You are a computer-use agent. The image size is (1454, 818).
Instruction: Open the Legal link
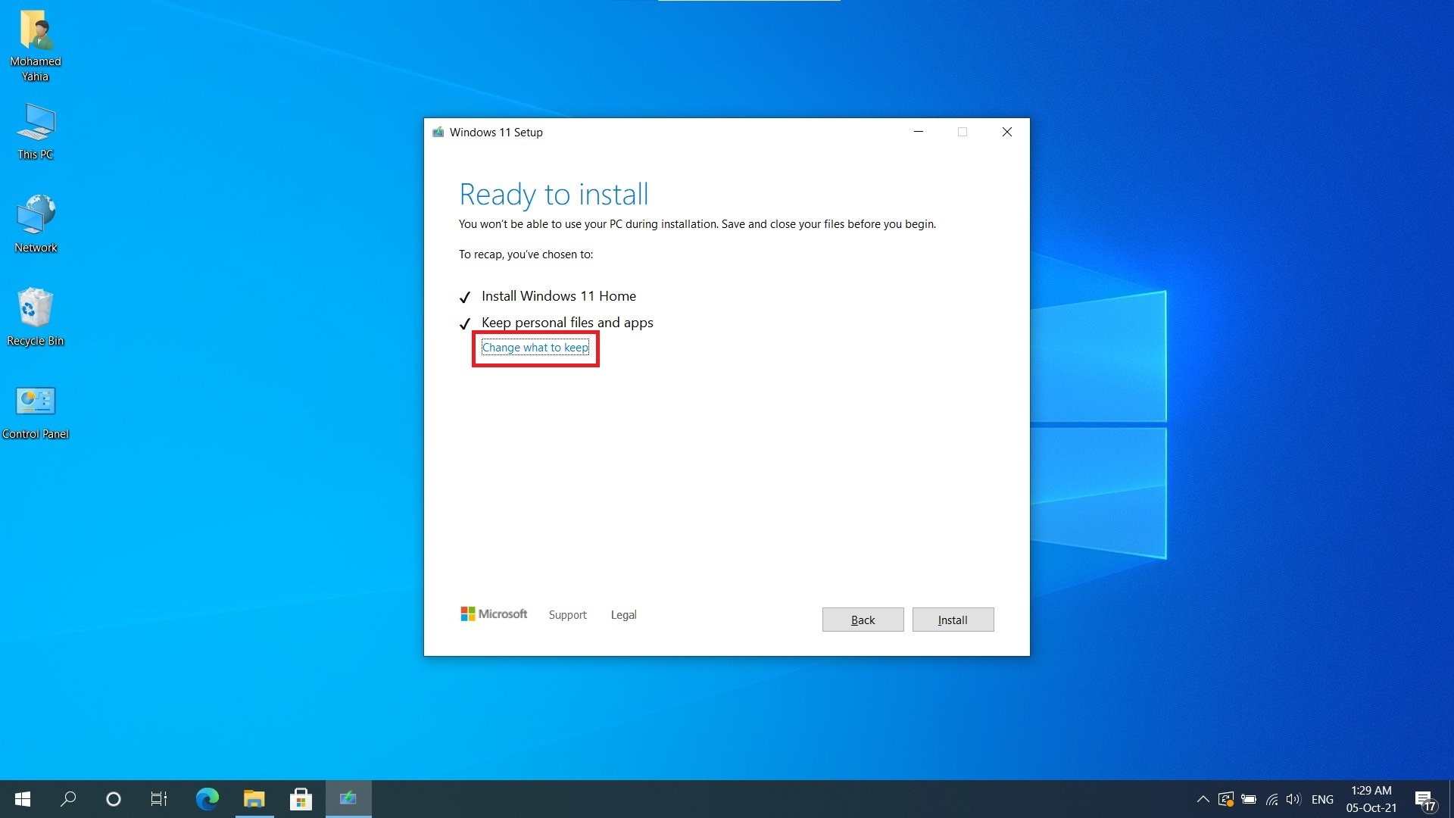(x=623, y=615)
